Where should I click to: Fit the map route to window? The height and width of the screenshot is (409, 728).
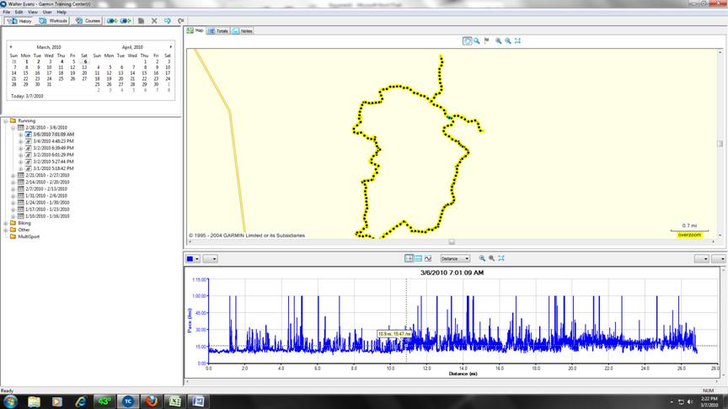click(517, 40)
